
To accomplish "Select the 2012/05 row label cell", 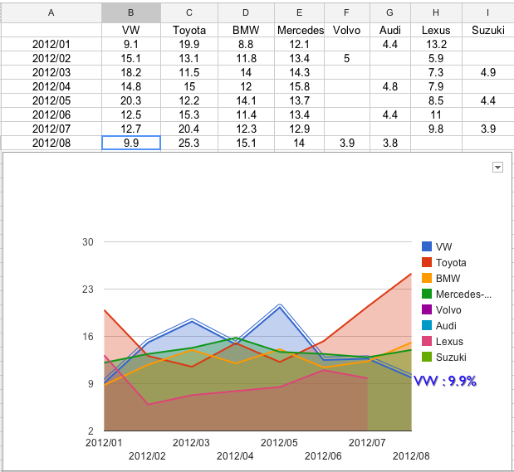I will (x=51, y=100).
